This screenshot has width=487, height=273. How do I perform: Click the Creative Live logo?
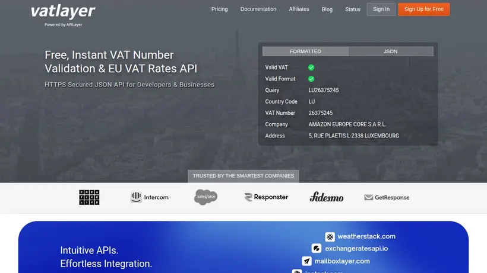[x=89, y=197]
